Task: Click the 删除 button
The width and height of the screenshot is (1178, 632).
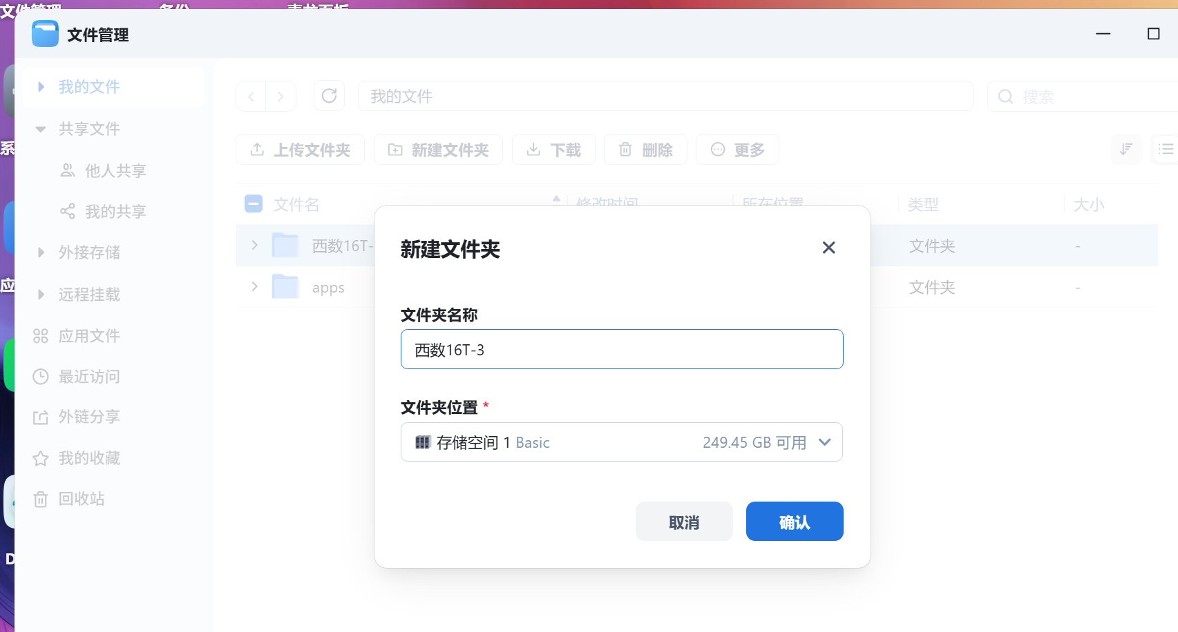Action: [645, 150]
